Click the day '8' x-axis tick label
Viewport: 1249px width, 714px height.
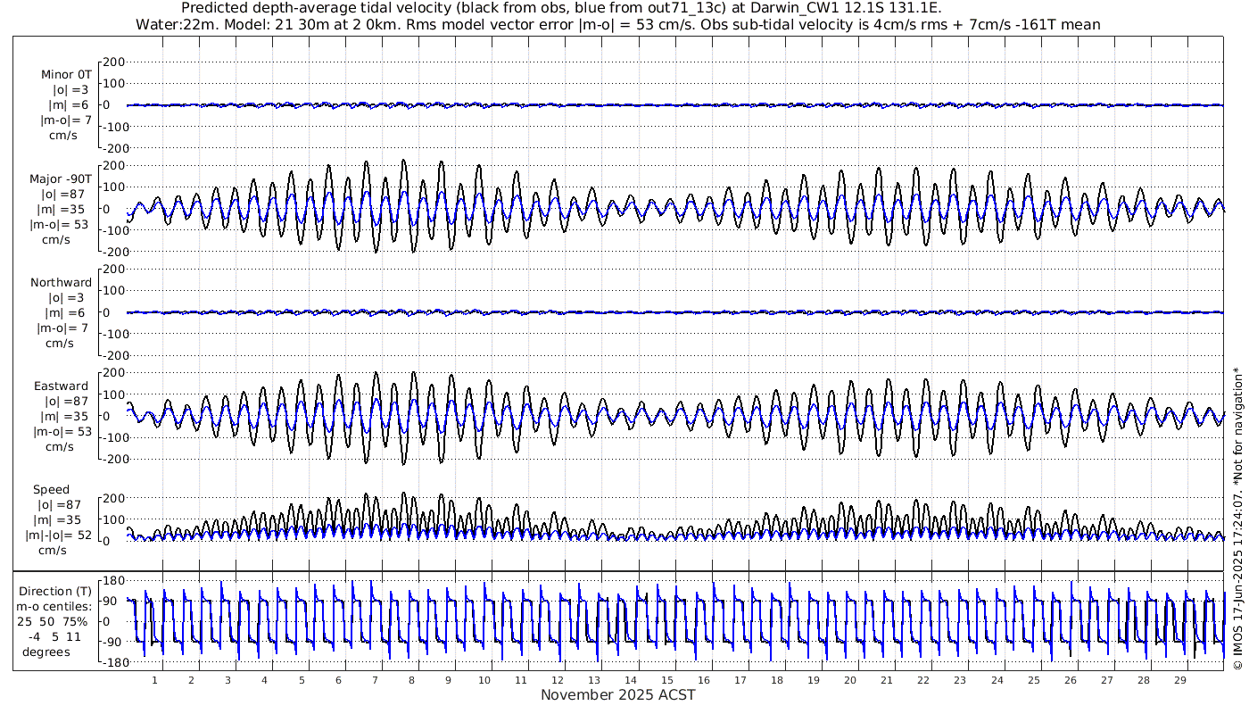[411, 680]
